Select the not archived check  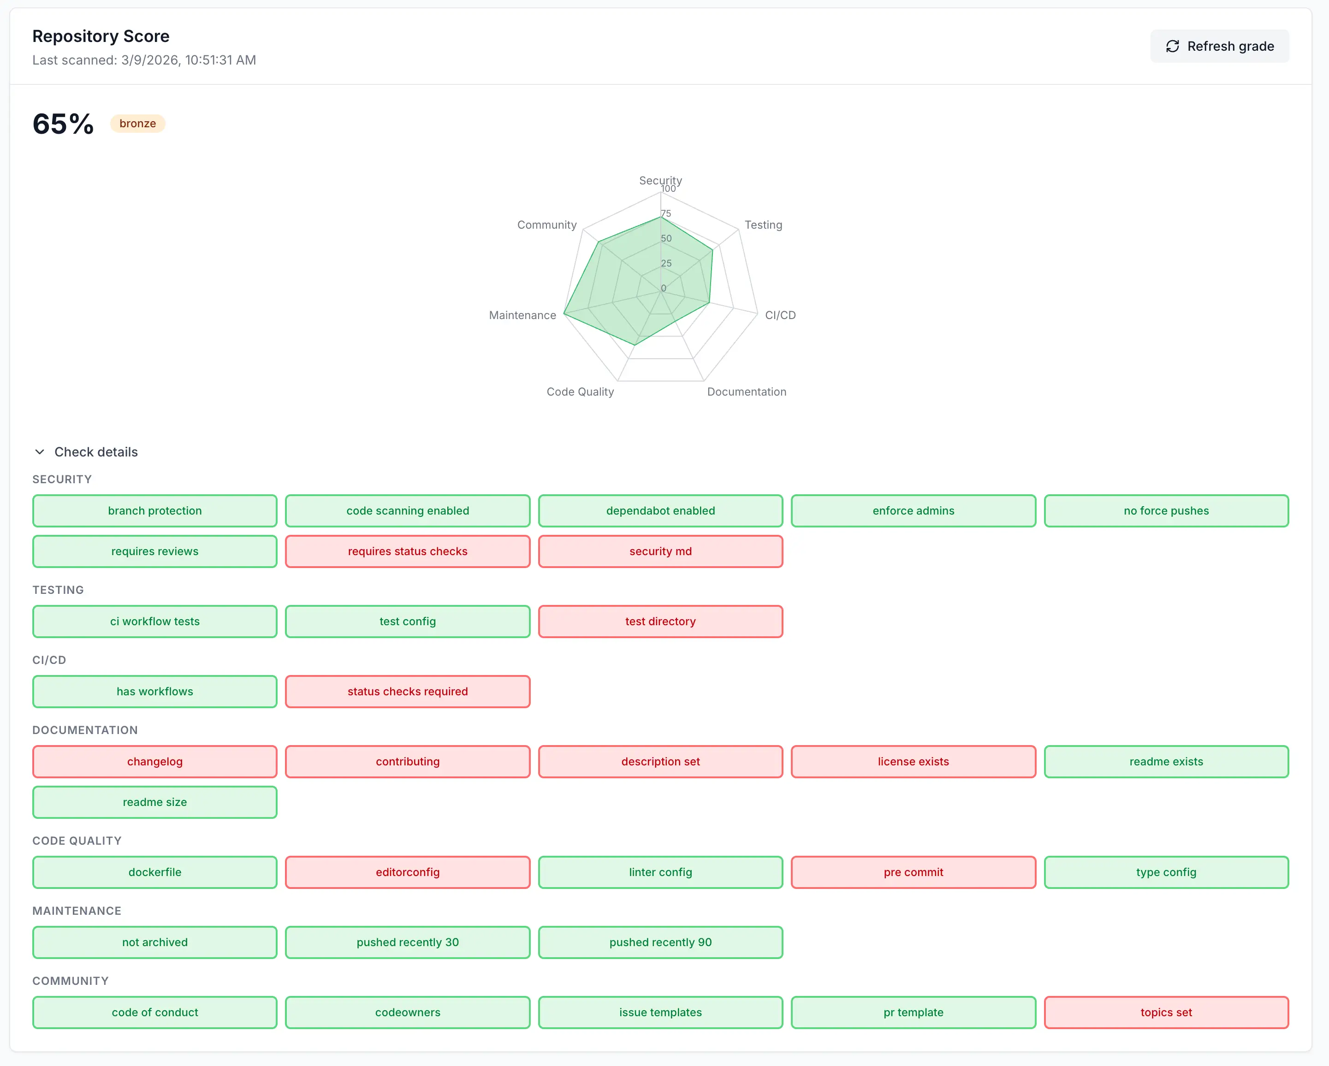click(155, 943)
